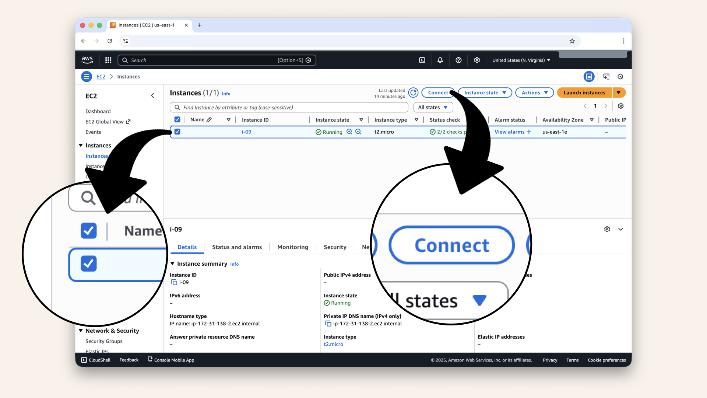Open the Instance state dropdown
The image size is (707, 398).
point(485,92)
